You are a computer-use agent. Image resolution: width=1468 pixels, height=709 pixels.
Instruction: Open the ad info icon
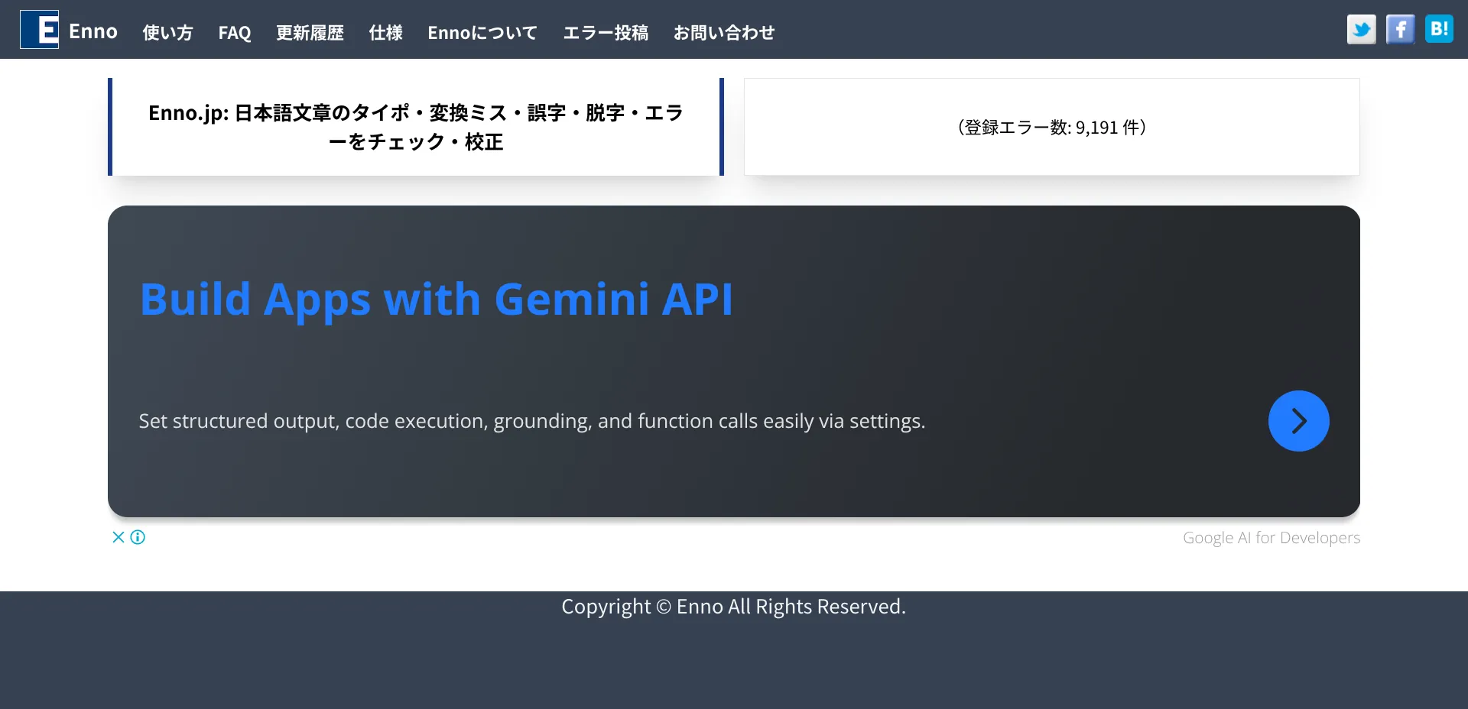(x=138, y=537)
